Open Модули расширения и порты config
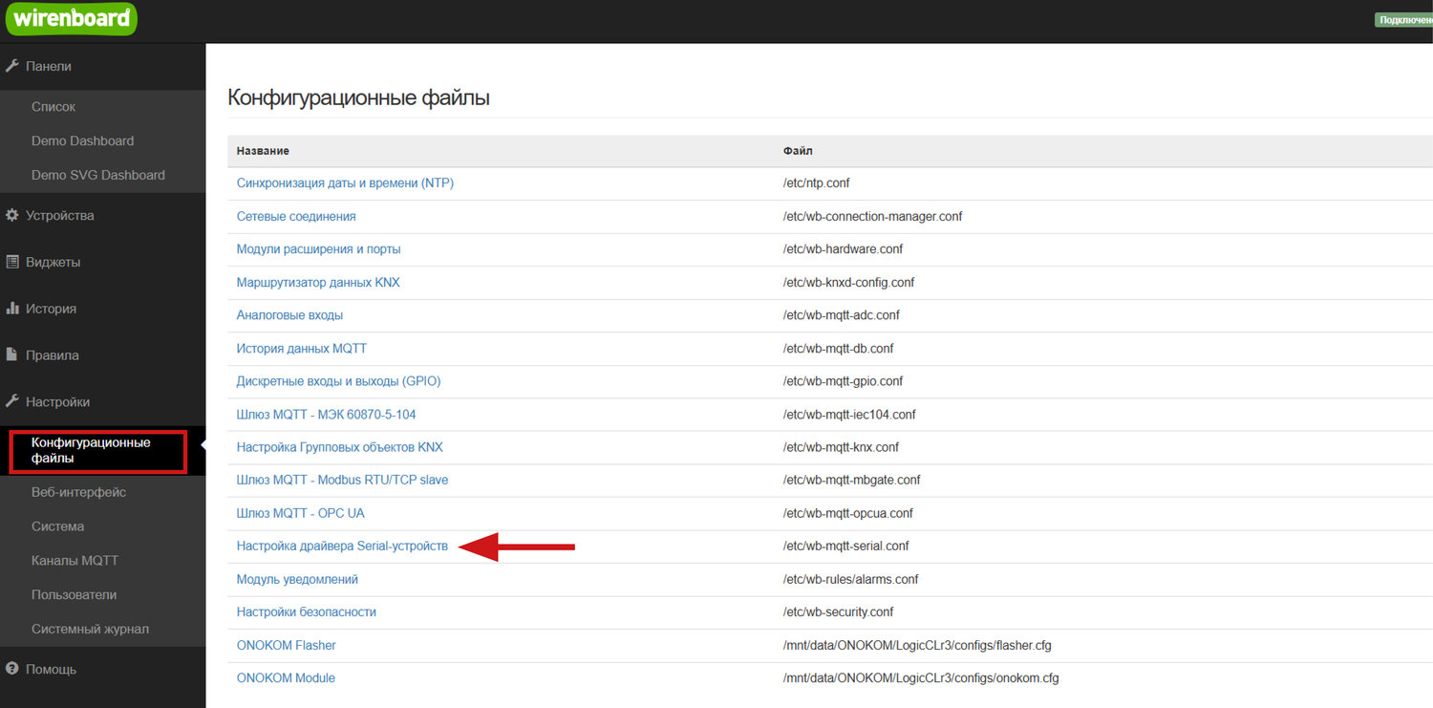Image resolution: width=1433 pixels, height=708 pixels. [x=319, y=248]
